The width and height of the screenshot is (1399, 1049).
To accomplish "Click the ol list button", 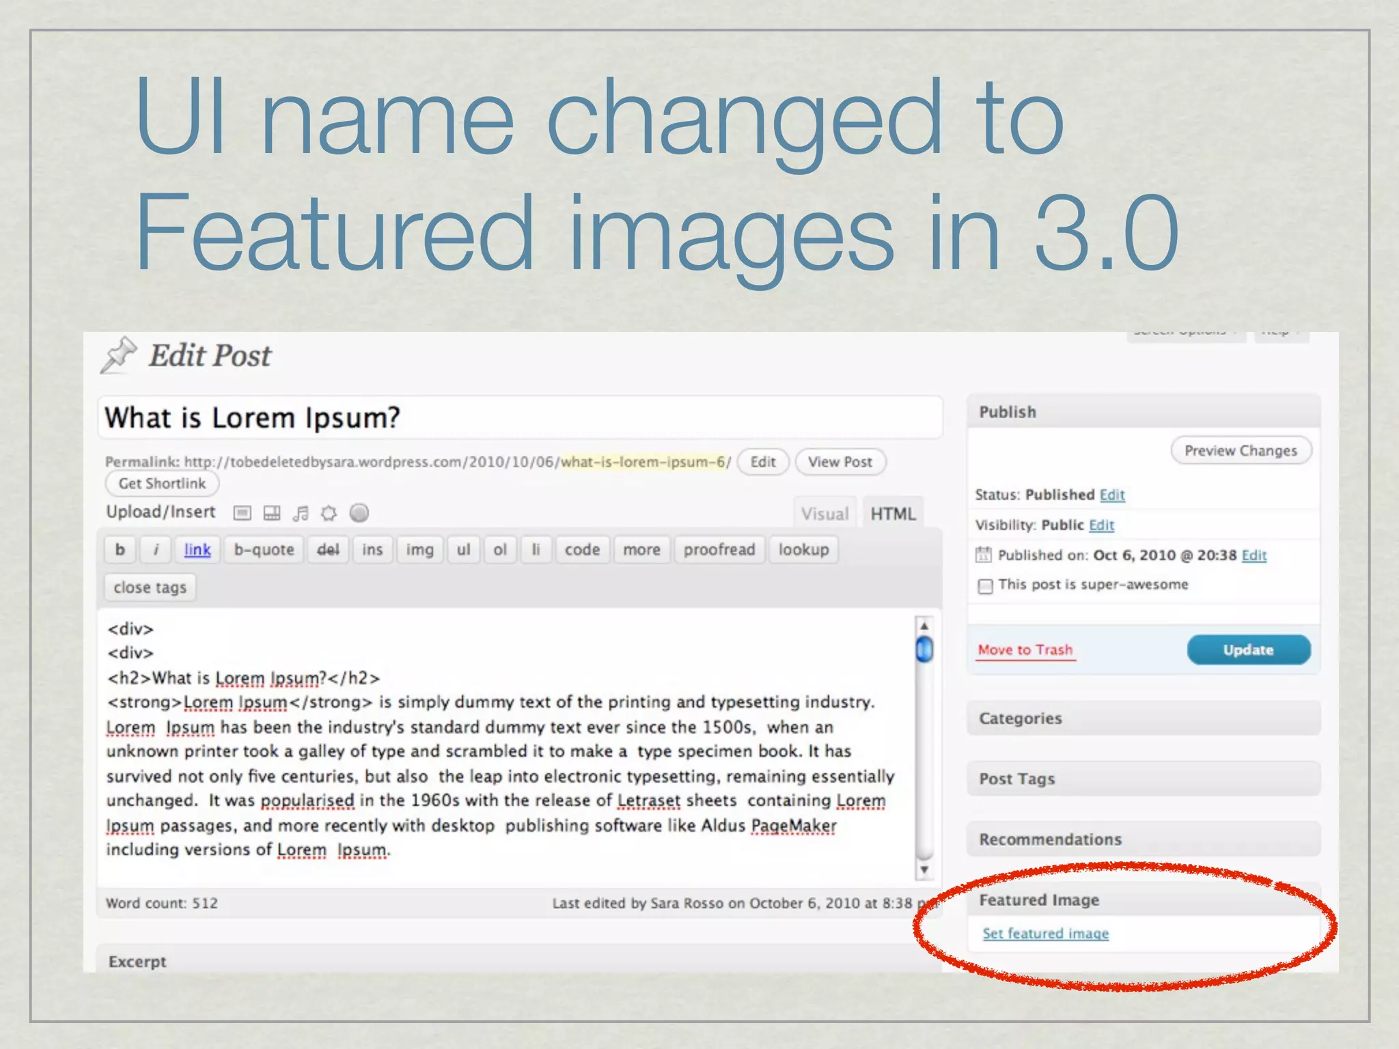I will (x=500, y=550).
